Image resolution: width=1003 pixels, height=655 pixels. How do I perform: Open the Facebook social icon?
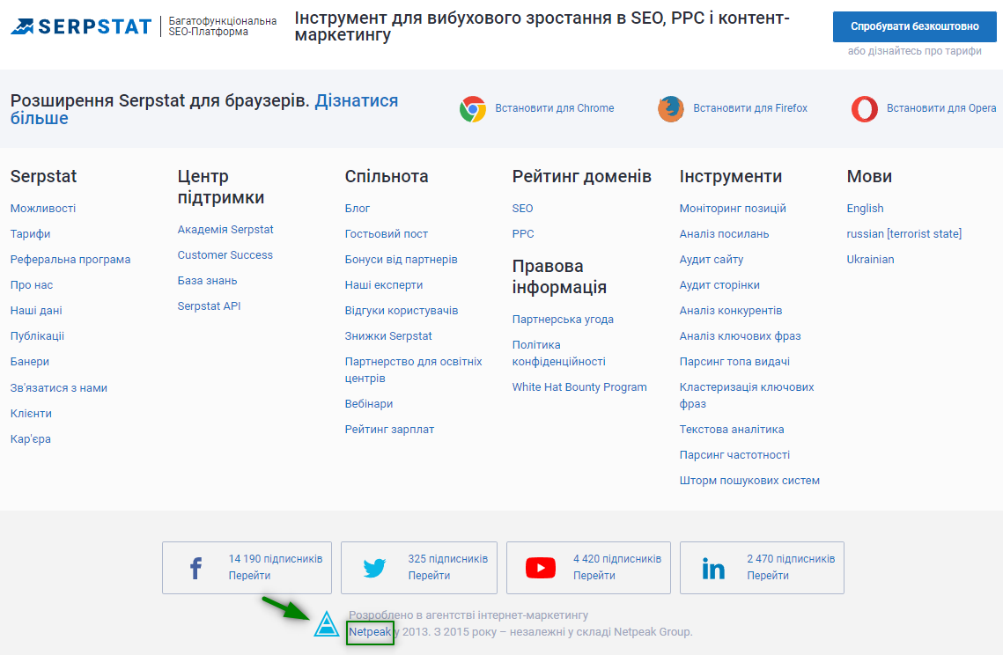(x=195, y=569)
